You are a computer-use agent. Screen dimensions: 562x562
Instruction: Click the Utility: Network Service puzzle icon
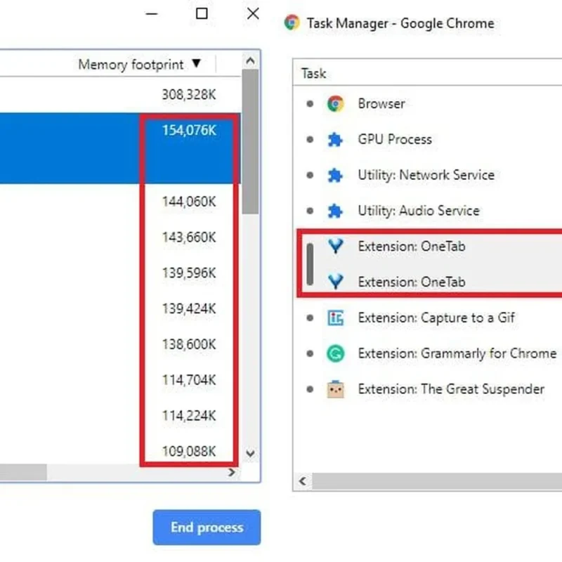[335, 175]
